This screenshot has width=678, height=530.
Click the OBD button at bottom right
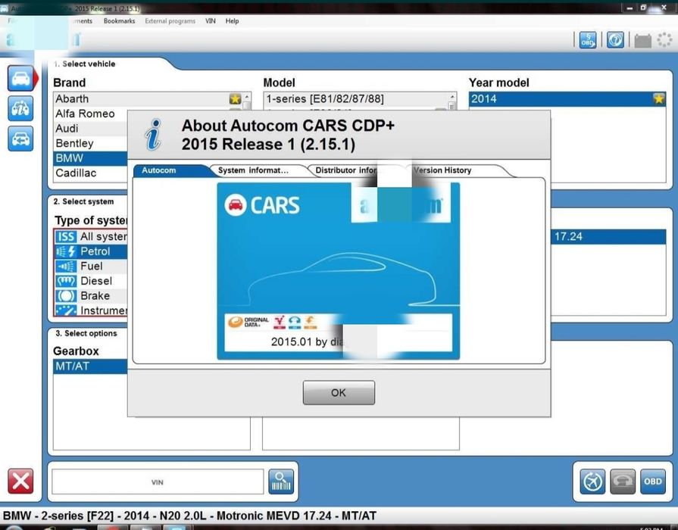tap(653, 481)
